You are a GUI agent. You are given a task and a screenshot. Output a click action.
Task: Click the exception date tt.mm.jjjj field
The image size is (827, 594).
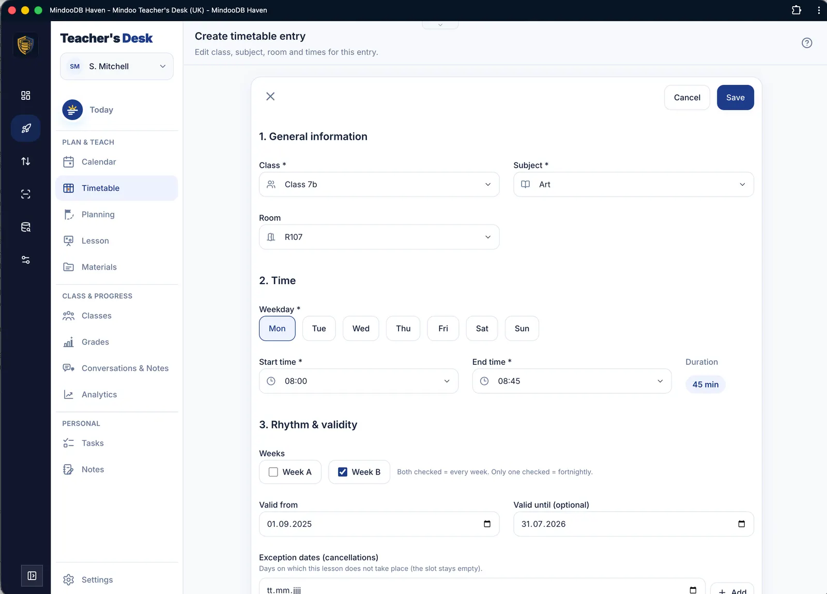tap(482, 587)
